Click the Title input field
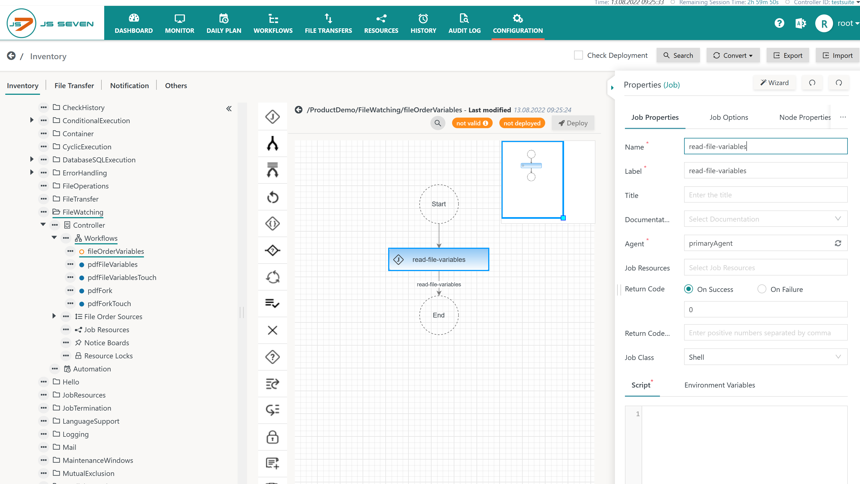The width and height of the screenshot is (860, 484). [x=766, y=195]
